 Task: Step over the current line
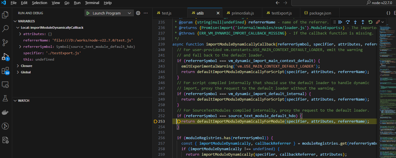point(348,22)
